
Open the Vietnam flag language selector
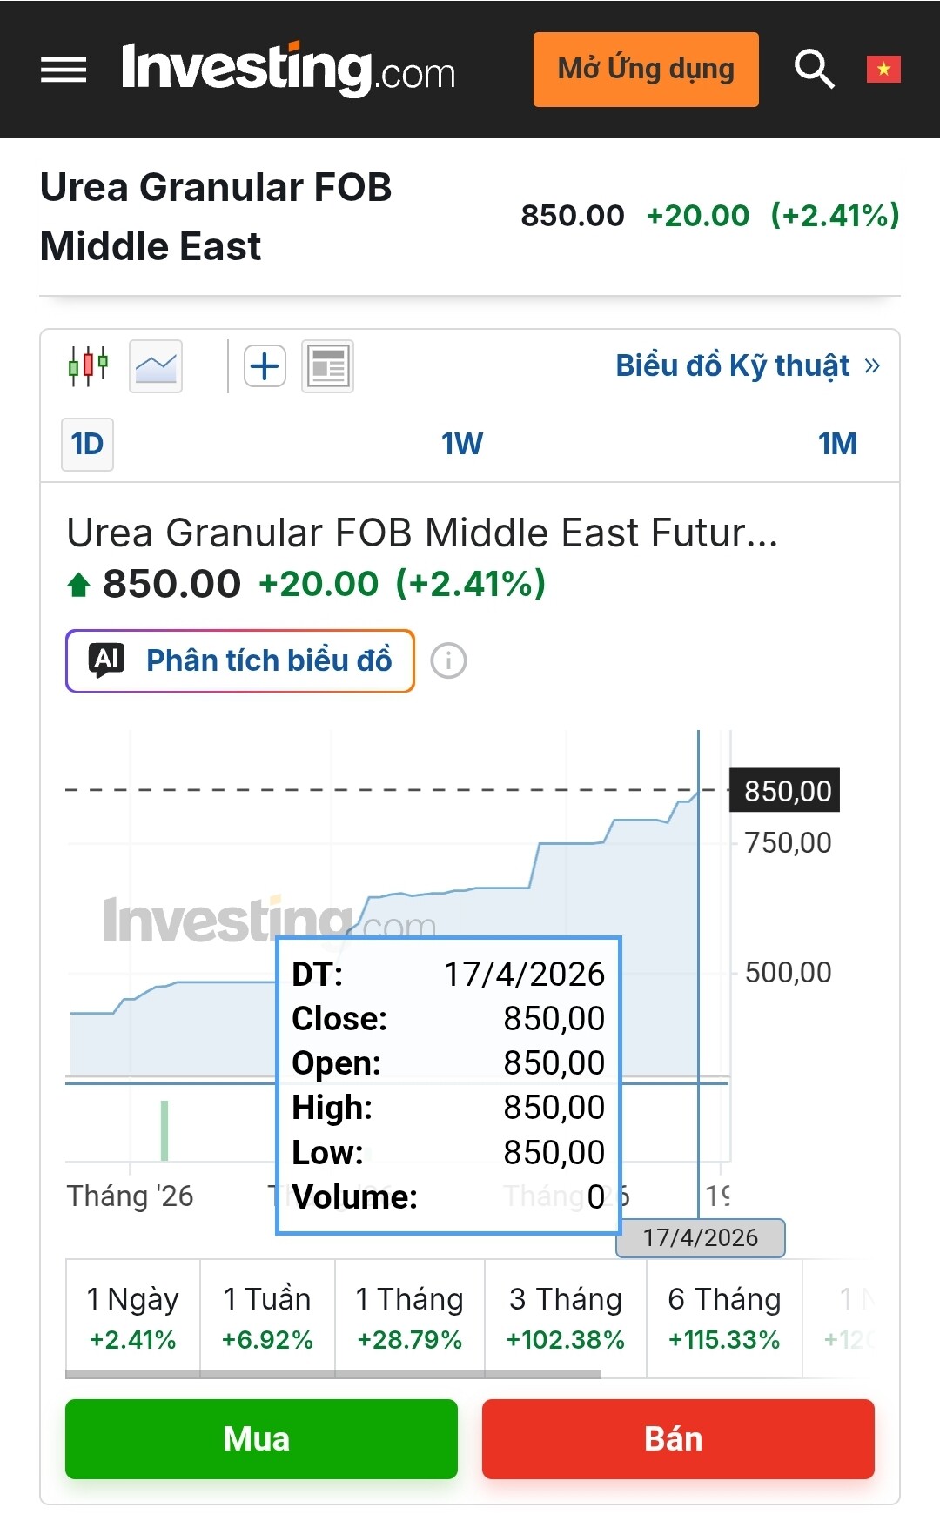pos(883,70)
